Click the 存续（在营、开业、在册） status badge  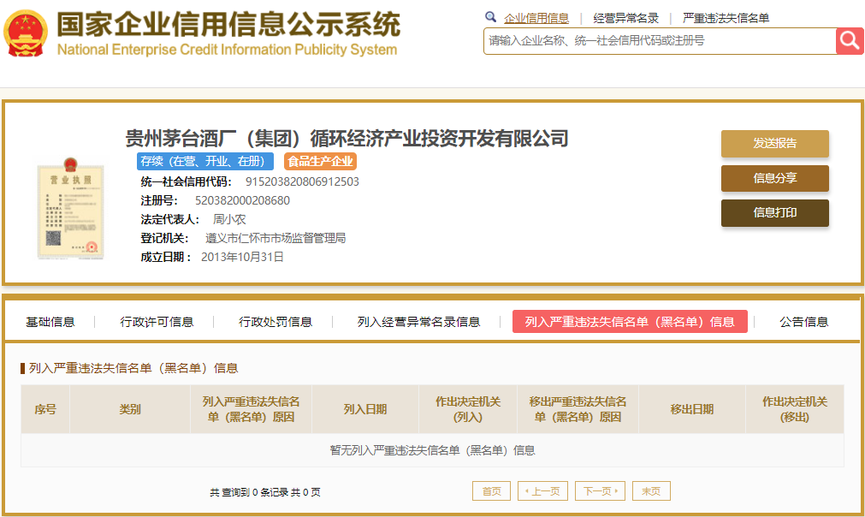205,161
